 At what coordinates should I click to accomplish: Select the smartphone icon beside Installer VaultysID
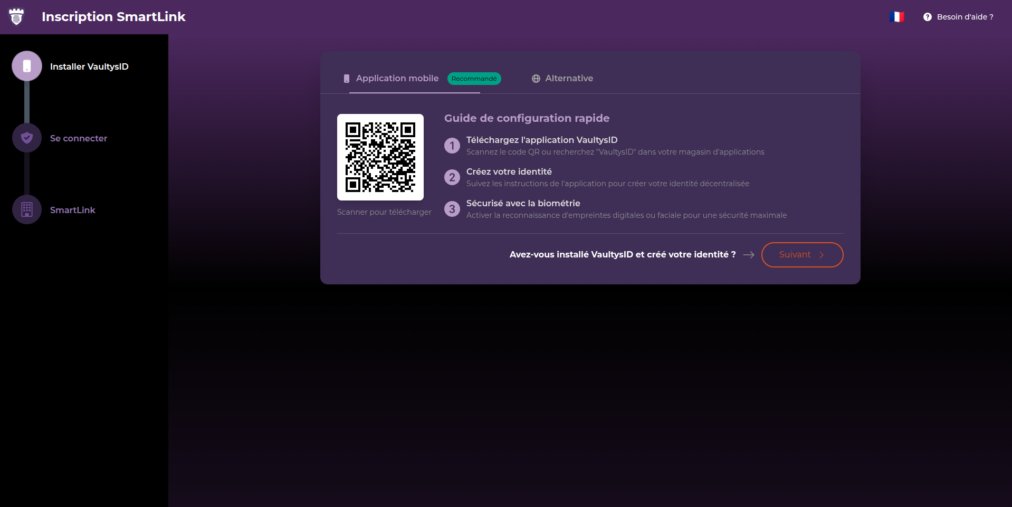(x=26, y=66)
